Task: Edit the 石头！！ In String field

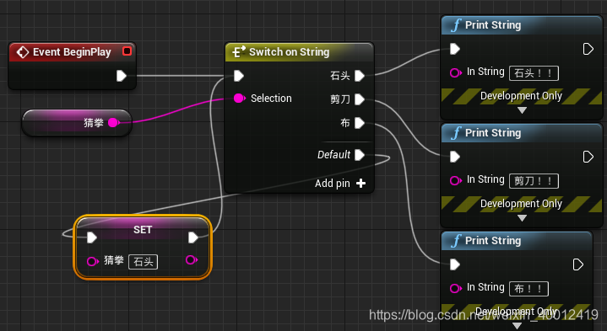Action: (534, 73)
